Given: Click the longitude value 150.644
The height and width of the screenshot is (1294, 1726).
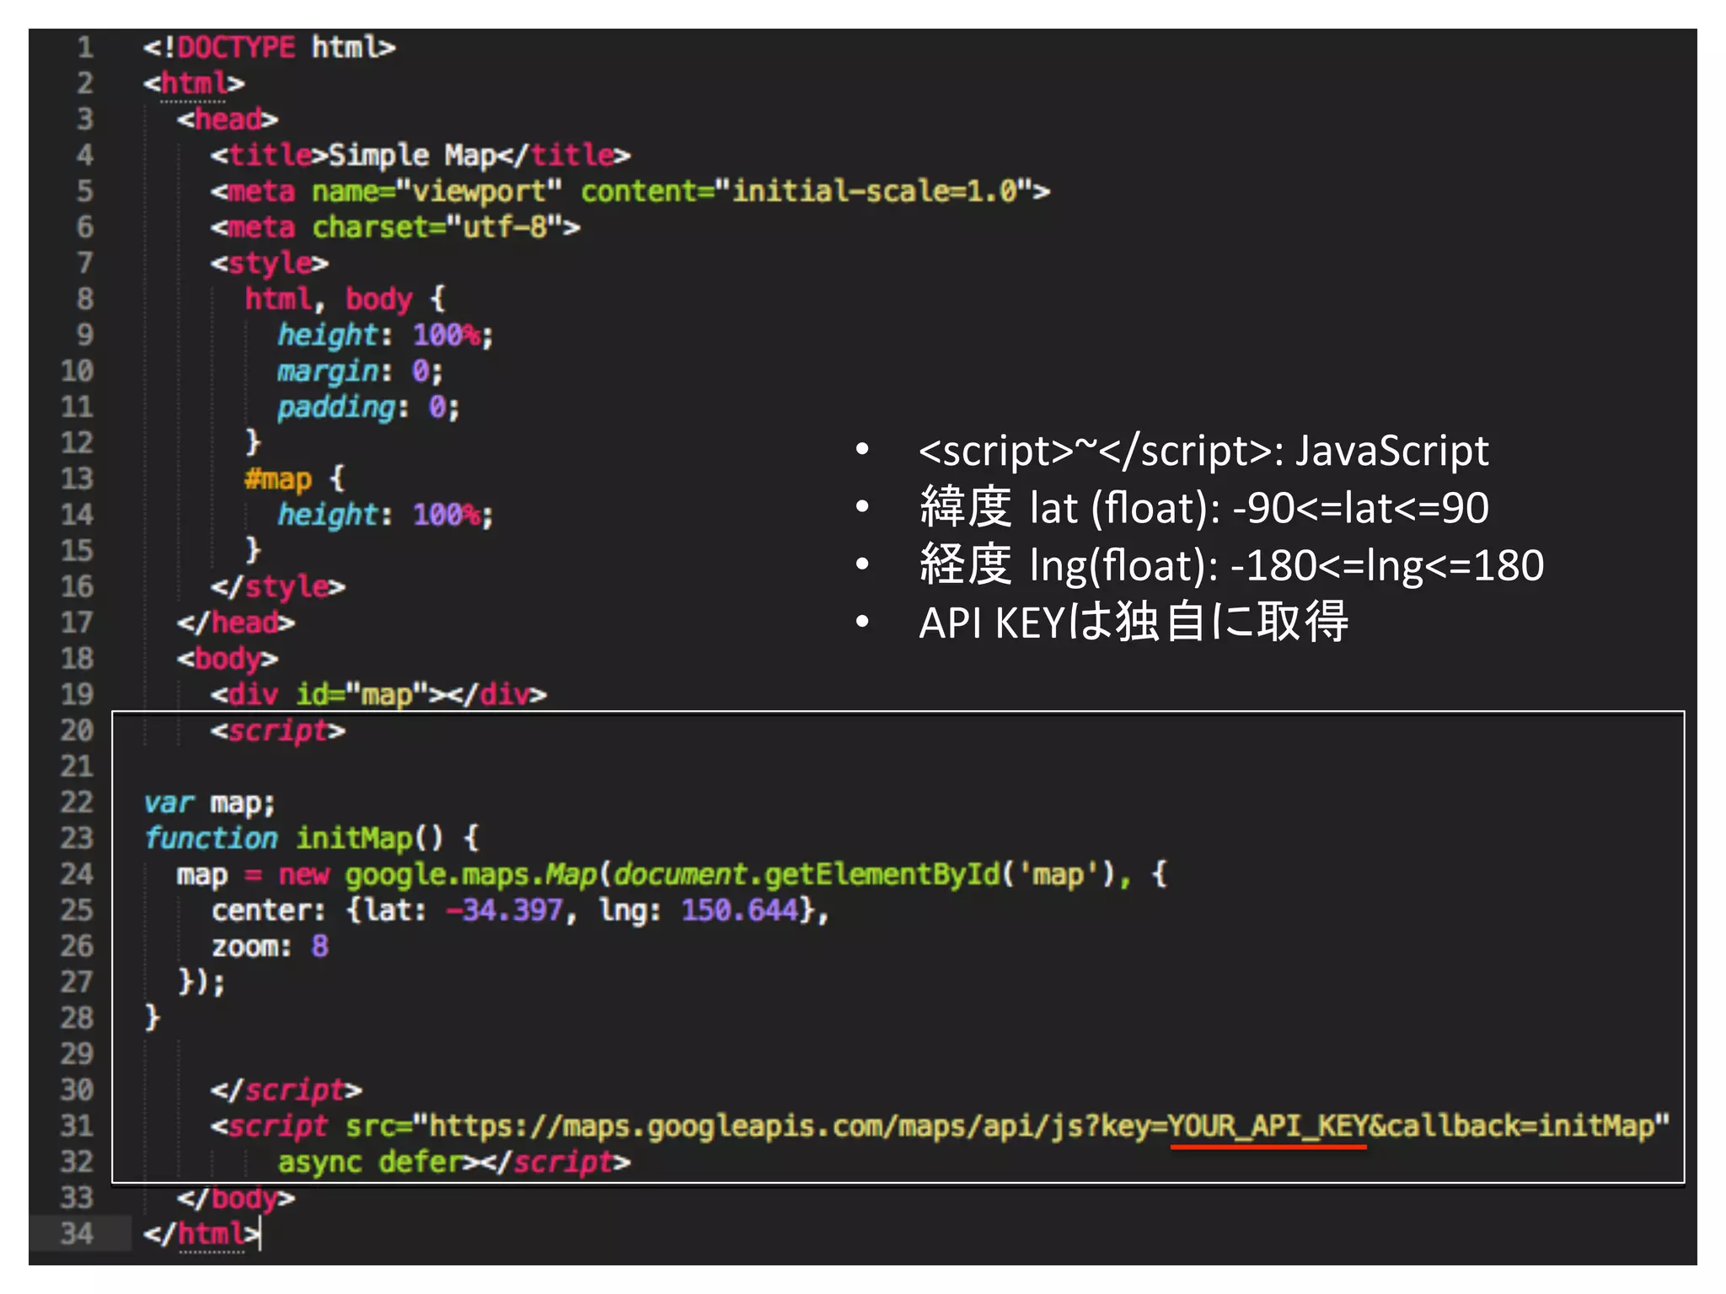Looking at the screenshot, I should click(740, 911).
